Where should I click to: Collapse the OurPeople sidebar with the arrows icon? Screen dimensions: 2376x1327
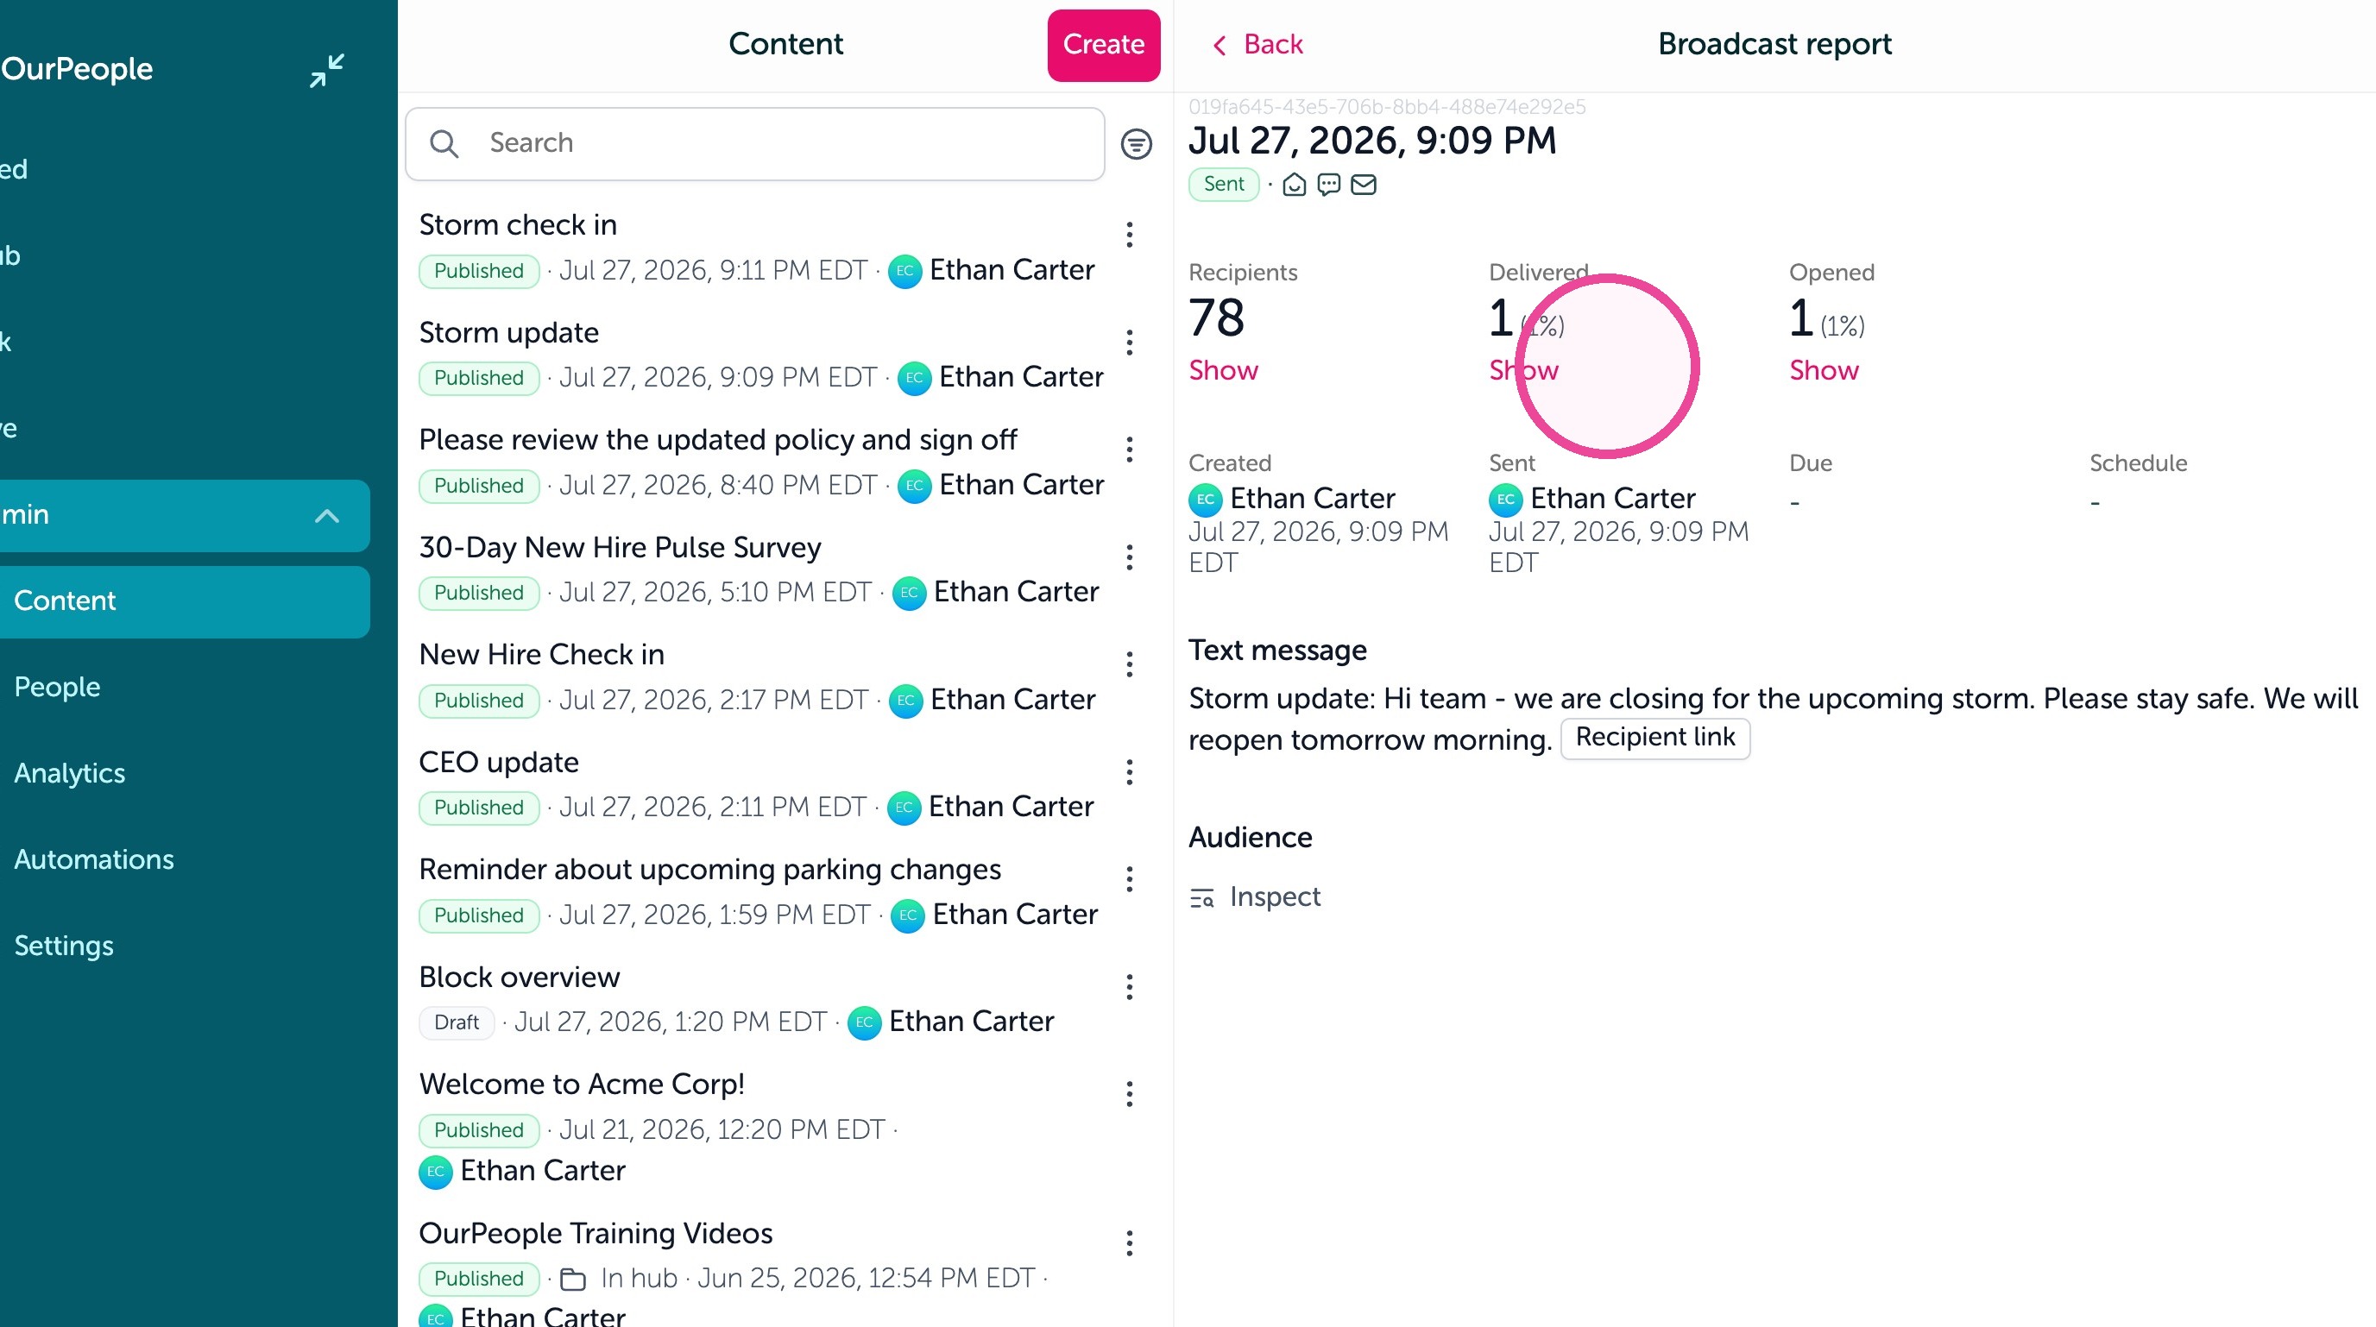[326, 70]
